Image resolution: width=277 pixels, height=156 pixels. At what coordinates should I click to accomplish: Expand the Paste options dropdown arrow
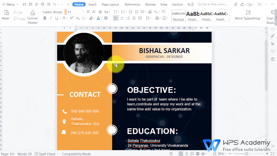point(11,18)
